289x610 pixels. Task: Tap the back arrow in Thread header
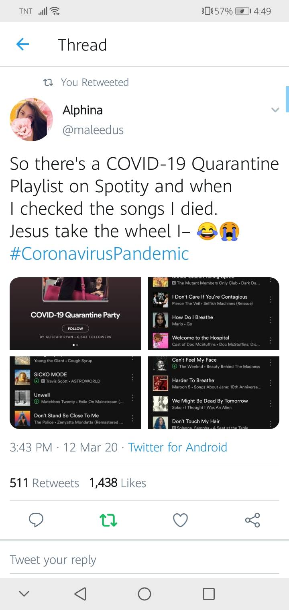pyautogui.click(x=22, y=45)
